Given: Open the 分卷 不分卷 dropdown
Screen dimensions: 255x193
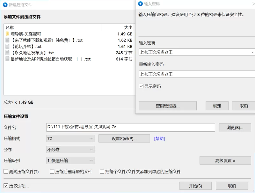Looking at the screenshot, I should pos(70,150).
